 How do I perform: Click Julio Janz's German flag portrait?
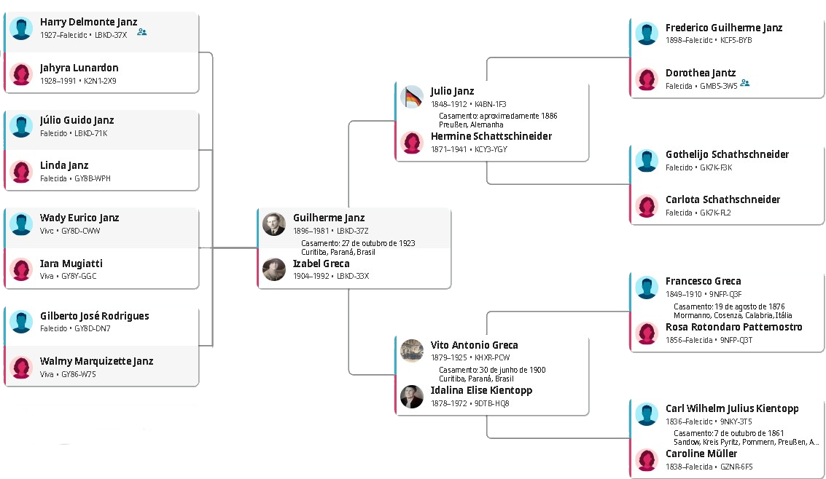(x=412, y=97)
